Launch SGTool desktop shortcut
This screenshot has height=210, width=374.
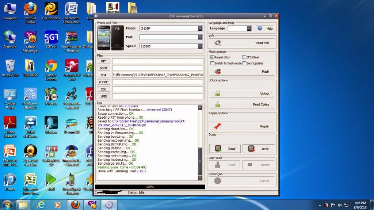click(x=51, y=39)
